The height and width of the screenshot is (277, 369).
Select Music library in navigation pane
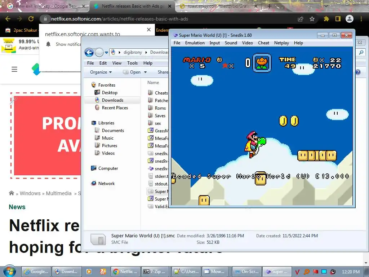point(104,138)
